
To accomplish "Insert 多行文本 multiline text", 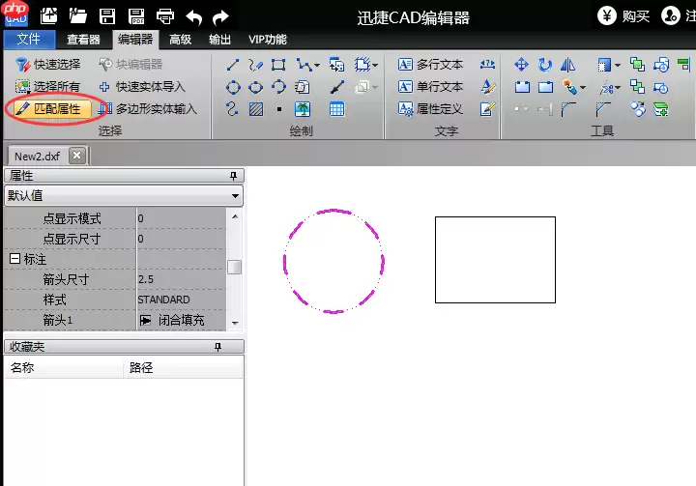I will (x=431, y=65).
